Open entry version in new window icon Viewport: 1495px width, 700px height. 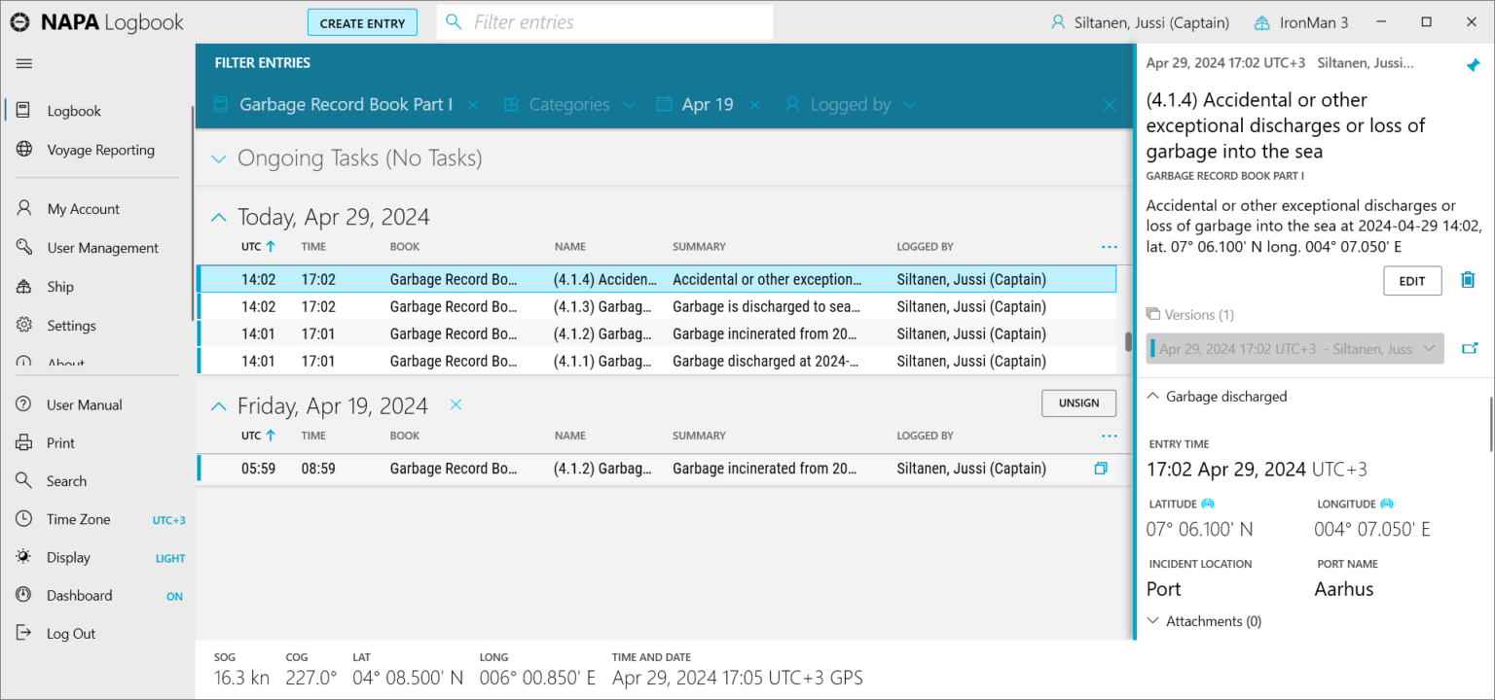[x=1469, y=348]
